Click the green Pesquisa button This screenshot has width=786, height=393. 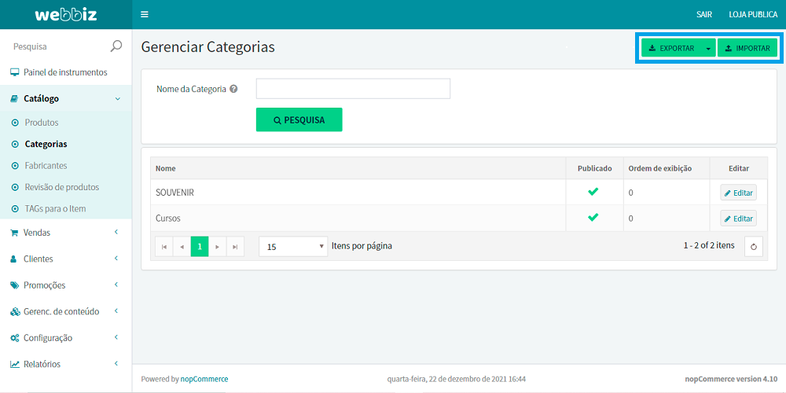[x=299, y=119]
